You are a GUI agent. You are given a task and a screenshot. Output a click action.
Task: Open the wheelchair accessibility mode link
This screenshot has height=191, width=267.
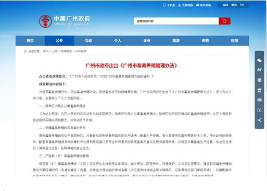click(x=185, y=5)
